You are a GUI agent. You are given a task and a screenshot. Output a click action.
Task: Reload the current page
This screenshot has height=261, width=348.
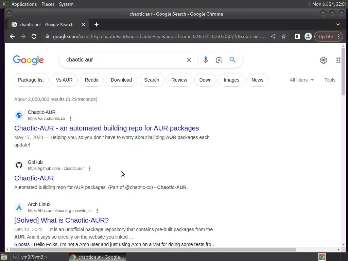coord(34,36)
